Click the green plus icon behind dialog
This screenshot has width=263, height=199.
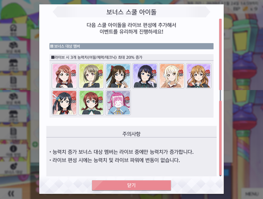[x=35, y=144]
